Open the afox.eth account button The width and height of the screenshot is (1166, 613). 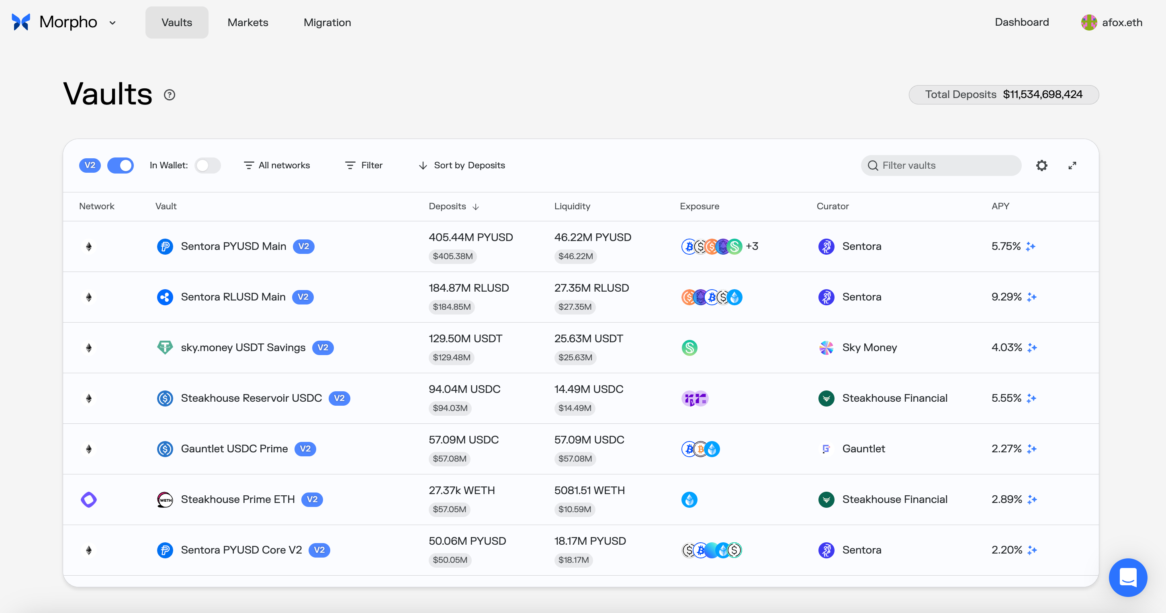[x=1112, y=22]
